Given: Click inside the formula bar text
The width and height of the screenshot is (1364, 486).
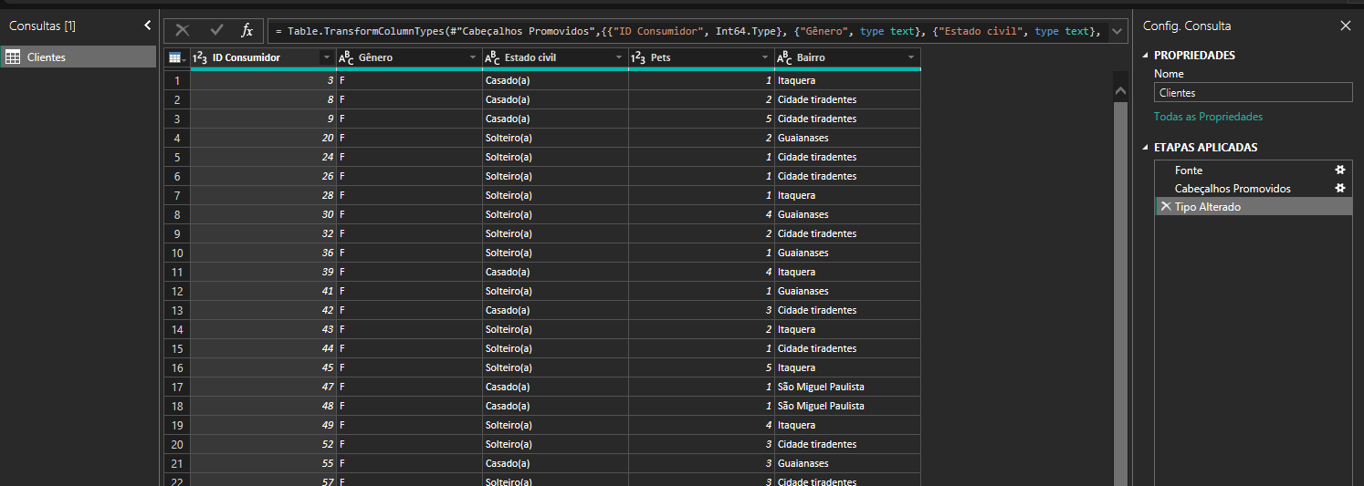Looking at the screenshot, I should 687,31.
